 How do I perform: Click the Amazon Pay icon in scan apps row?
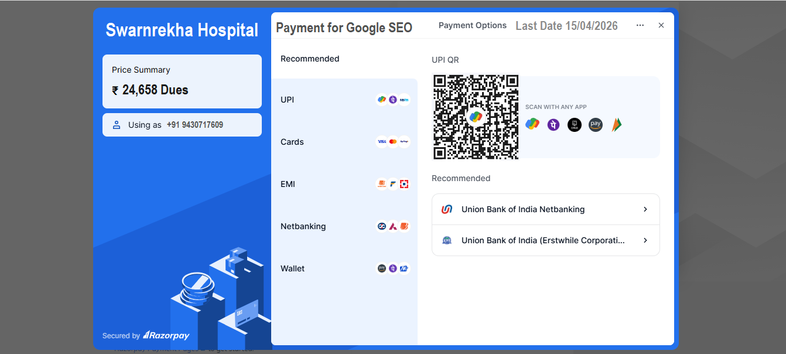pos(596,124)
